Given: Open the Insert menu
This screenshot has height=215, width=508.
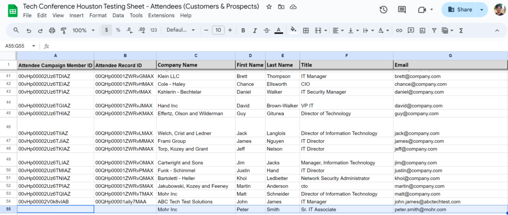Looking at the screenshot, I should [x=76, y=15].
